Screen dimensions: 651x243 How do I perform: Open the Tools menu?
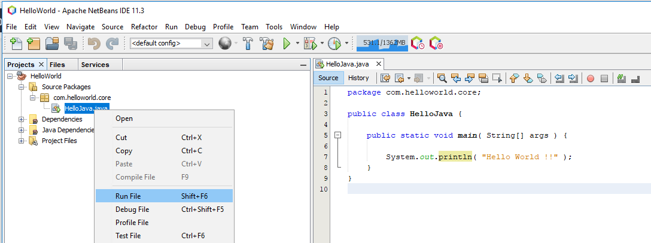[x=274, y=26]
